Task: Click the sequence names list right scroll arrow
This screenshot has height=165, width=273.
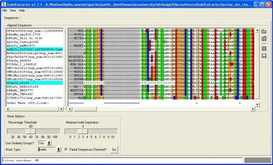Action: pyautogui.click(x=61, y=109)
